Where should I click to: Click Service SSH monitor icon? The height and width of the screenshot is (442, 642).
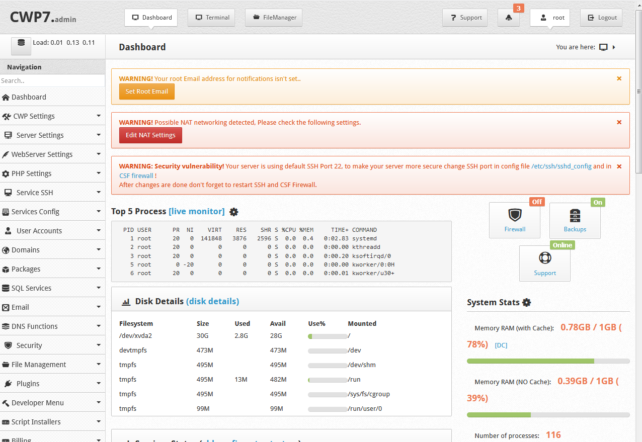pos(8,193)
